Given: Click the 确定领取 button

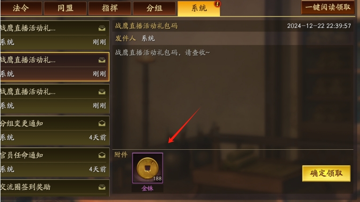Looking at the screenshot, I should 326,173.
